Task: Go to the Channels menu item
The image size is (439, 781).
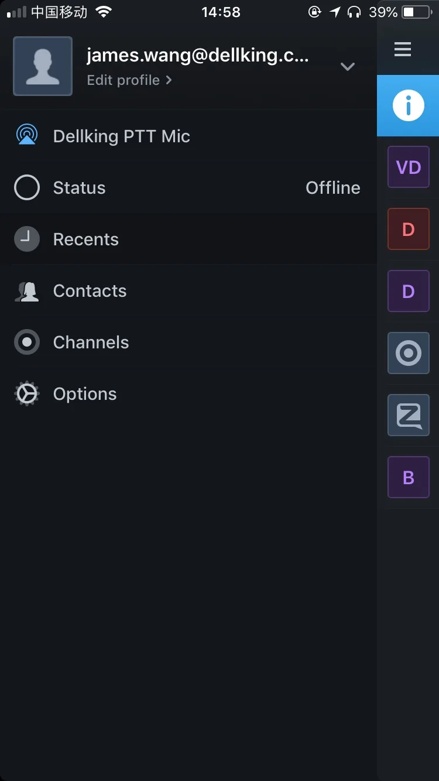Action: pyautogui.click(x=188, y=342)
